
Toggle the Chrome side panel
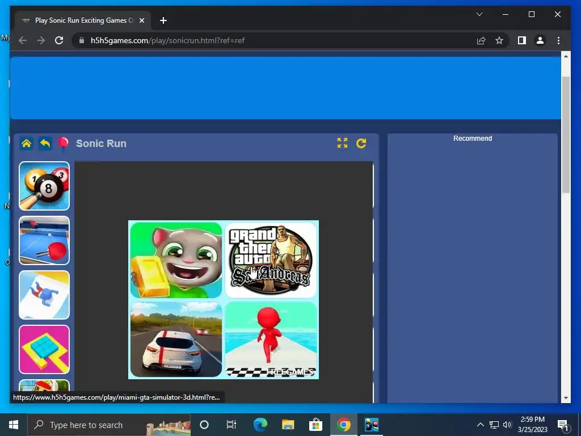coord(522,40)
